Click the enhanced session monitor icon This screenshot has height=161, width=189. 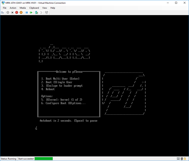(47, 13)
